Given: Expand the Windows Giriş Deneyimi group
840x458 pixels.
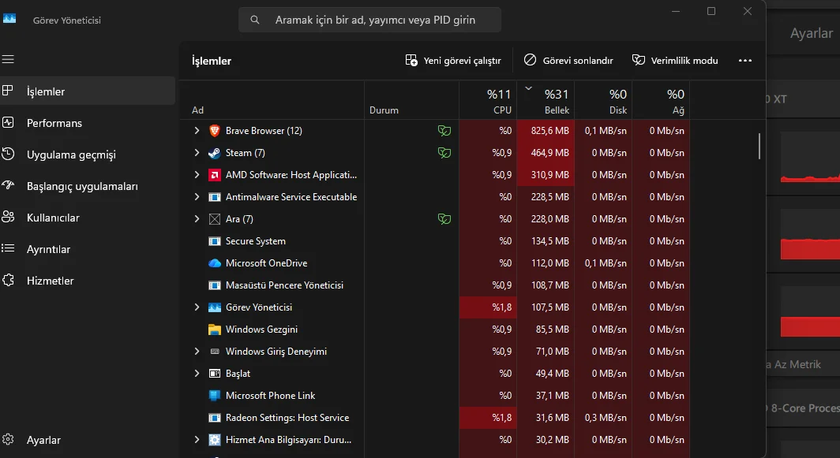Looking at the screenshot, I should click(197, 352).
